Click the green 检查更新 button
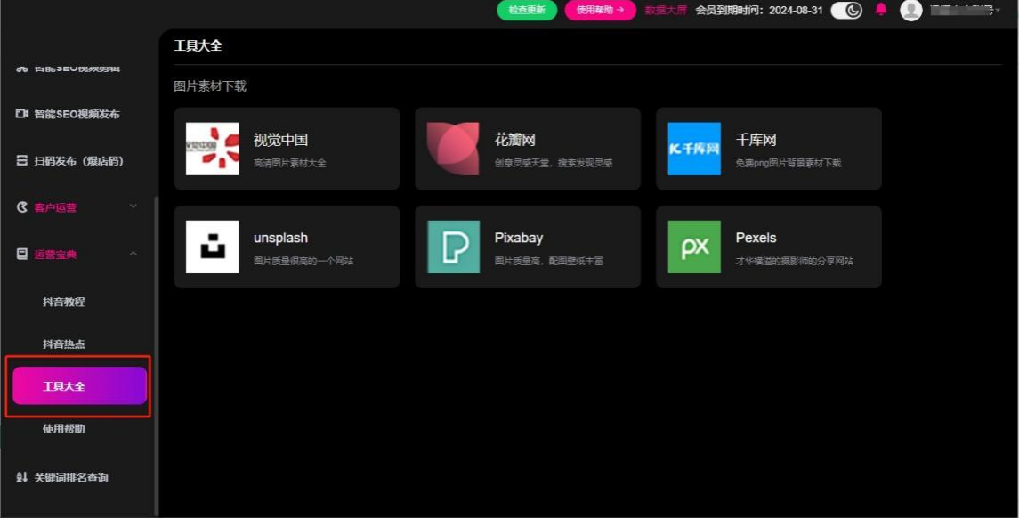The height and width of the screenshot is (518, 1019). coord(527,10)
